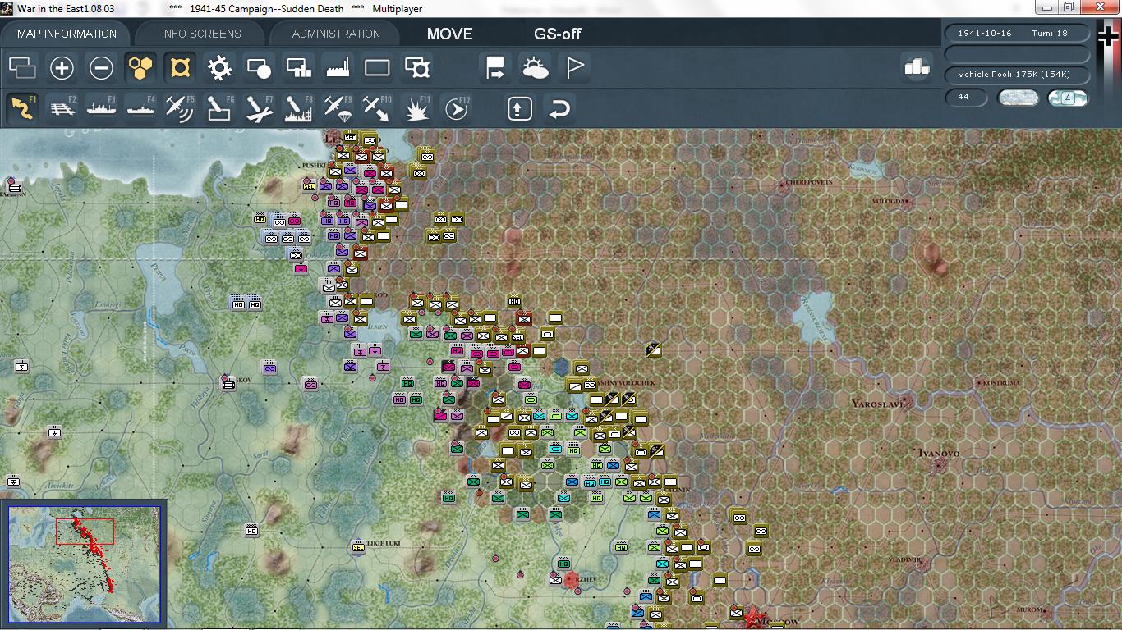Toggle the rectangle-with-circle map overlay icon
Viewport: 1122px width, 630px height.
pyautogui.click(x=259, y=68)
